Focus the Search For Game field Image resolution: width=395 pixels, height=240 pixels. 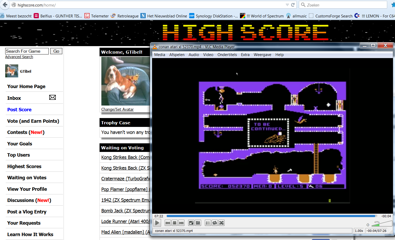coord(27,51)
